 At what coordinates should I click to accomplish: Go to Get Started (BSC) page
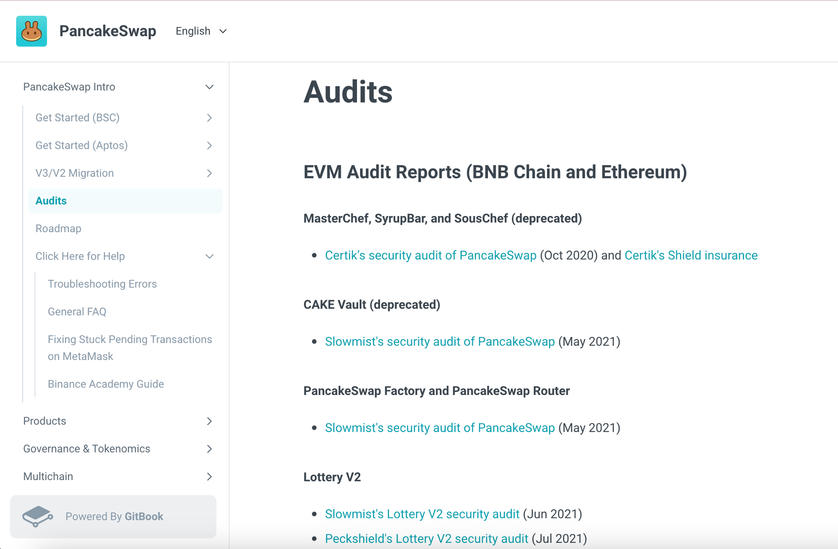click(77, 118)
